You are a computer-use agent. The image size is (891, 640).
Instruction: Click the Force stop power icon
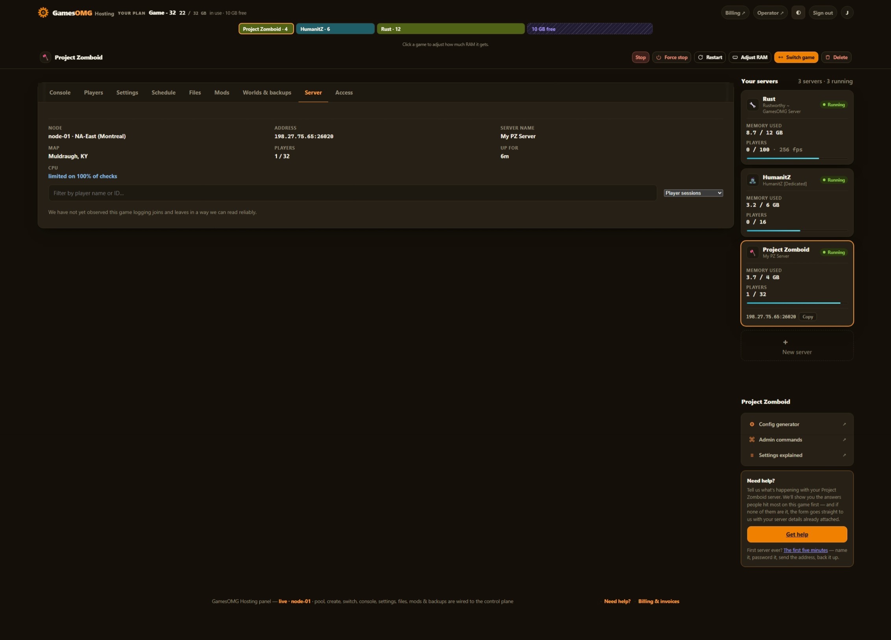pos(658,57)
